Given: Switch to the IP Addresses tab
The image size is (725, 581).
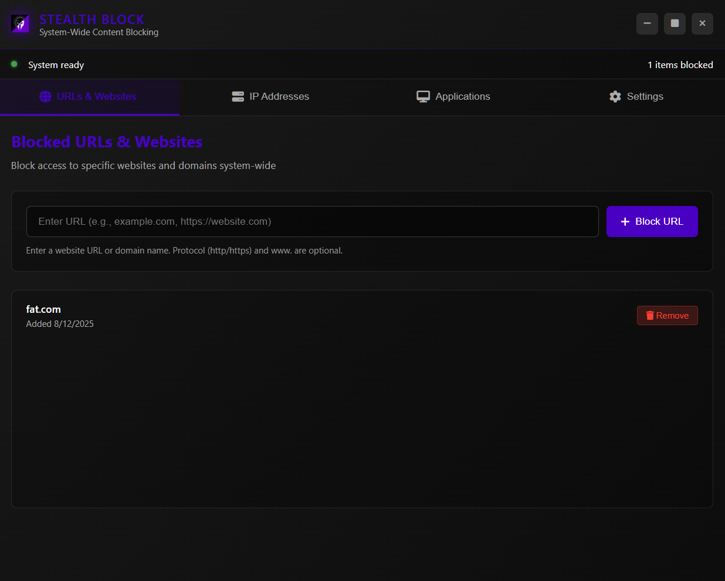Looking at the screenshot, I should click(279, 97).
